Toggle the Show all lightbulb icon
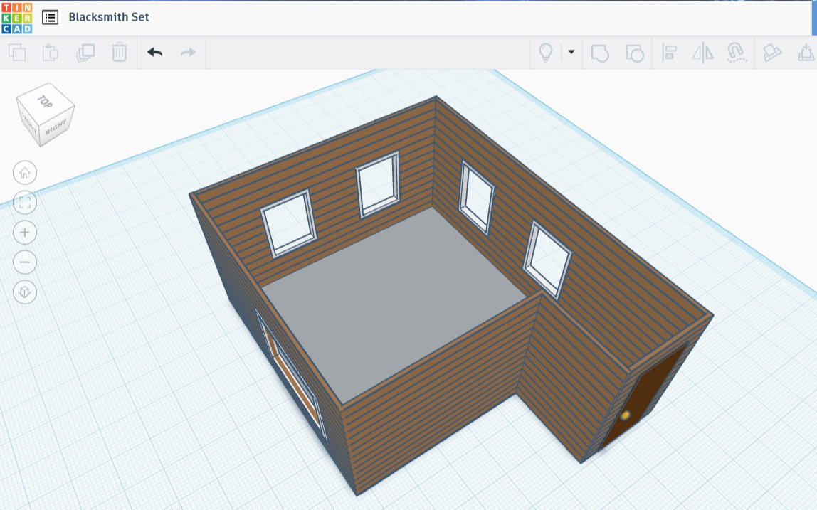This screenshot has height=510, width=817. (x=546, y=53)
